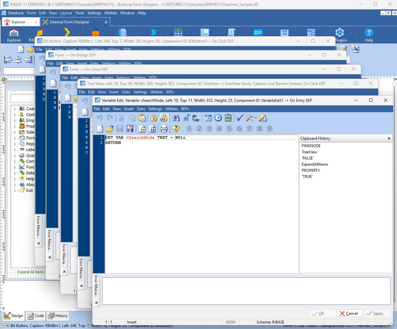Click Expand All Items label on form

30,272
